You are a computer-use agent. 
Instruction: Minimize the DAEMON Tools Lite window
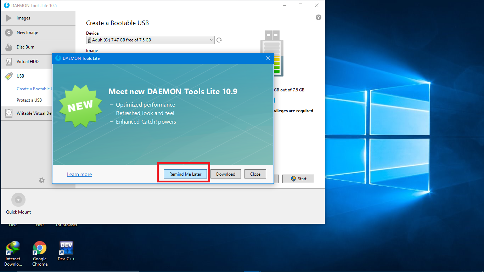285,5
